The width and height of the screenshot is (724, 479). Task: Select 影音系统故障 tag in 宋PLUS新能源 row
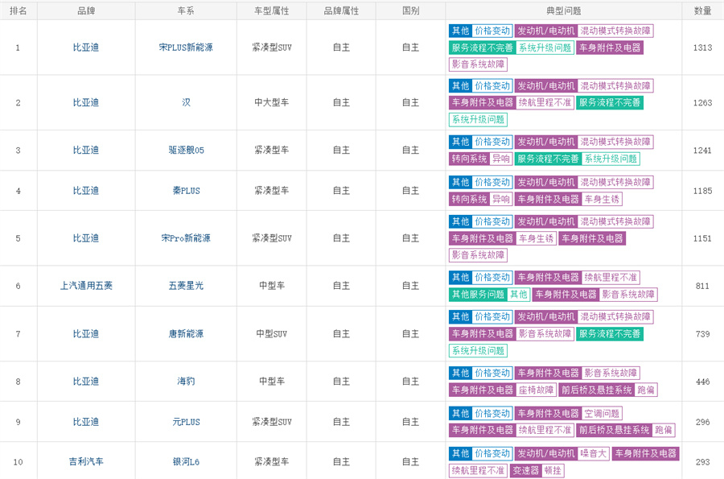click(478, 64)
